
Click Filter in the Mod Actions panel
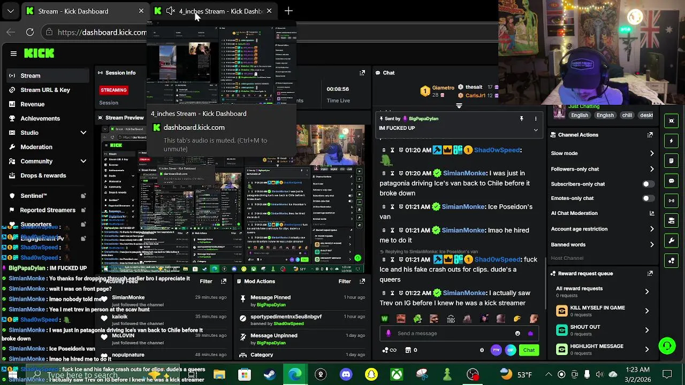(345, 281)
